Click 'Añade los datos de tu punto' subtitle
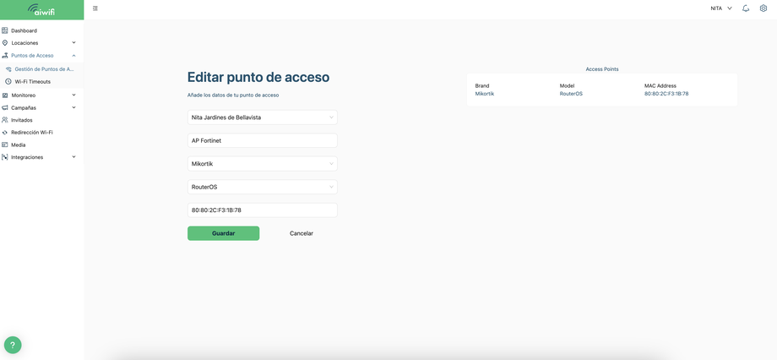 point(233,95)
